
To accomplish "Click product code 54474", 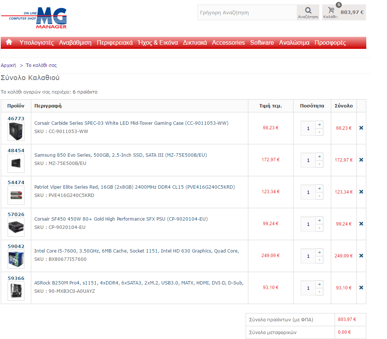I will pyautogui.click(x=16, y=182).
